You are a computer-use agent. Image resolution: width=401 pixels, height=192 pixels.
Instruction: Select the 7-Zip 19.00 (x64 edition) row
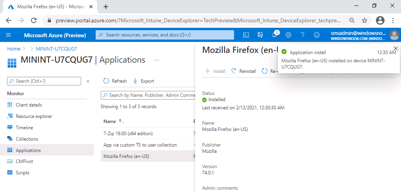(148, 134)
